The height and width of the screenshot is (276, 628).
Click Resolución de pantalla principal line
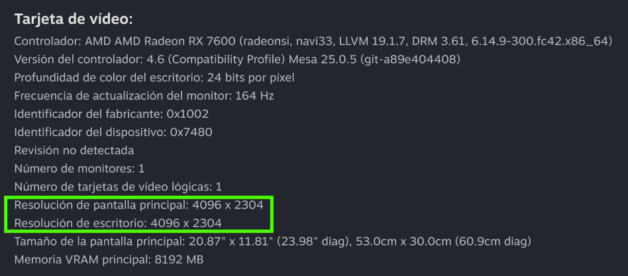click(x=138, y=205)
